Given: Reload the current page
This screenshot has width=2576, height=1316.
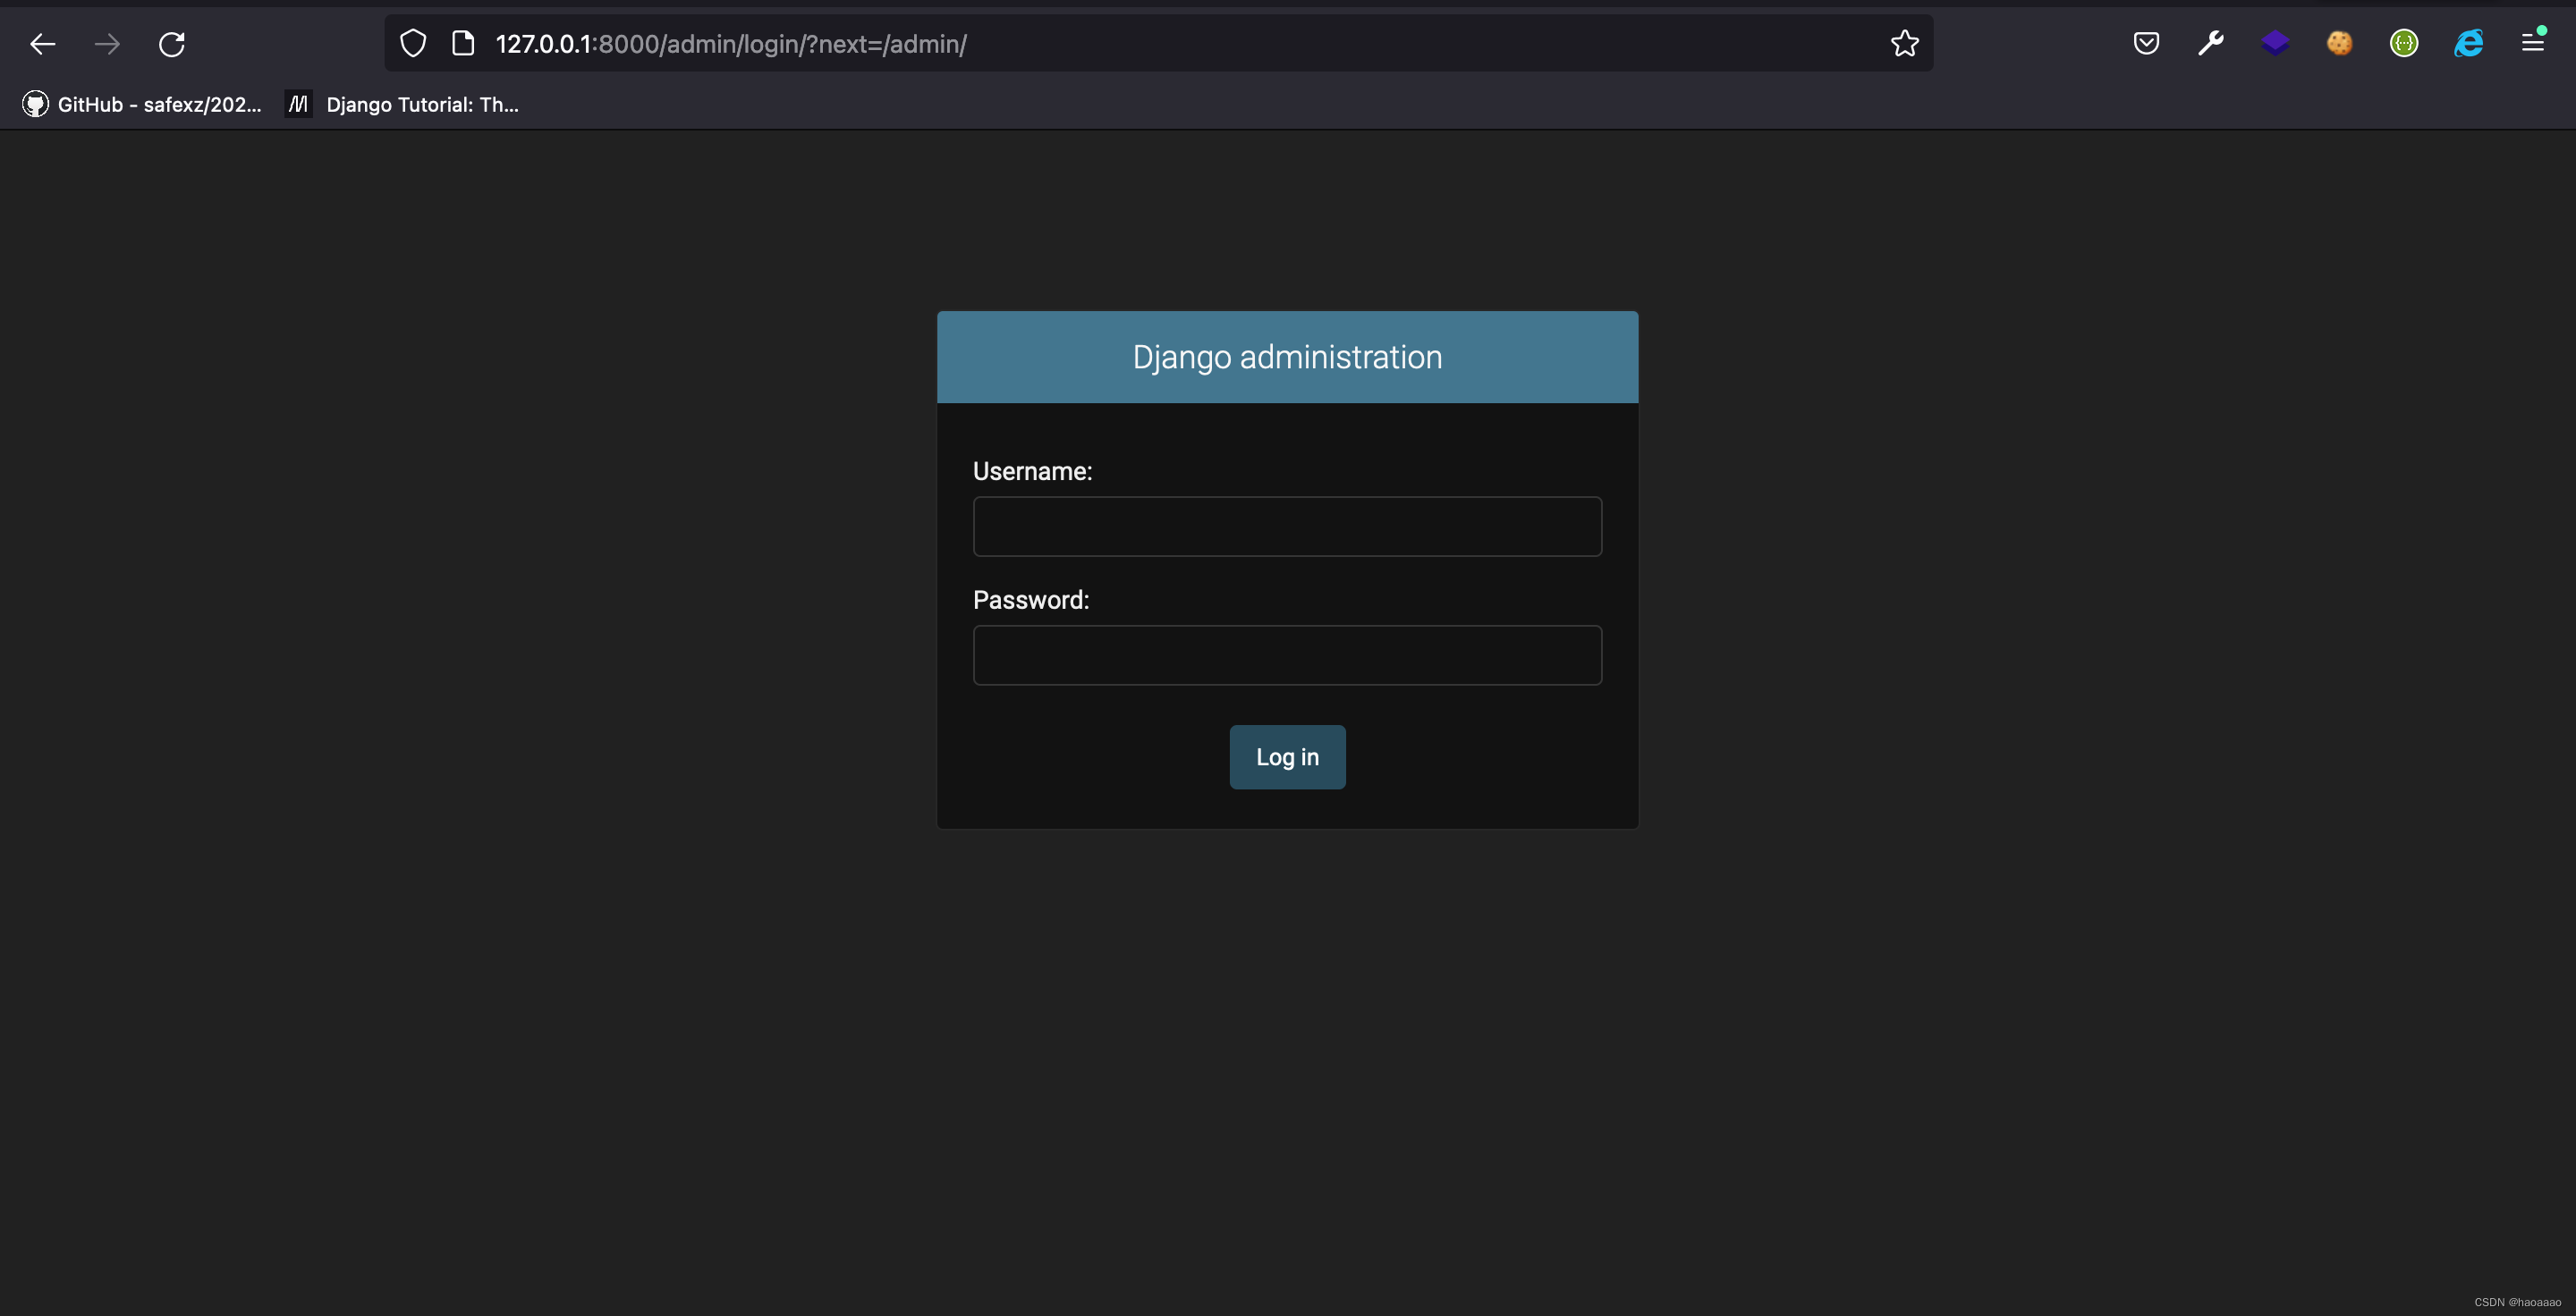Looking at the screenshot, I should point(172,44).
